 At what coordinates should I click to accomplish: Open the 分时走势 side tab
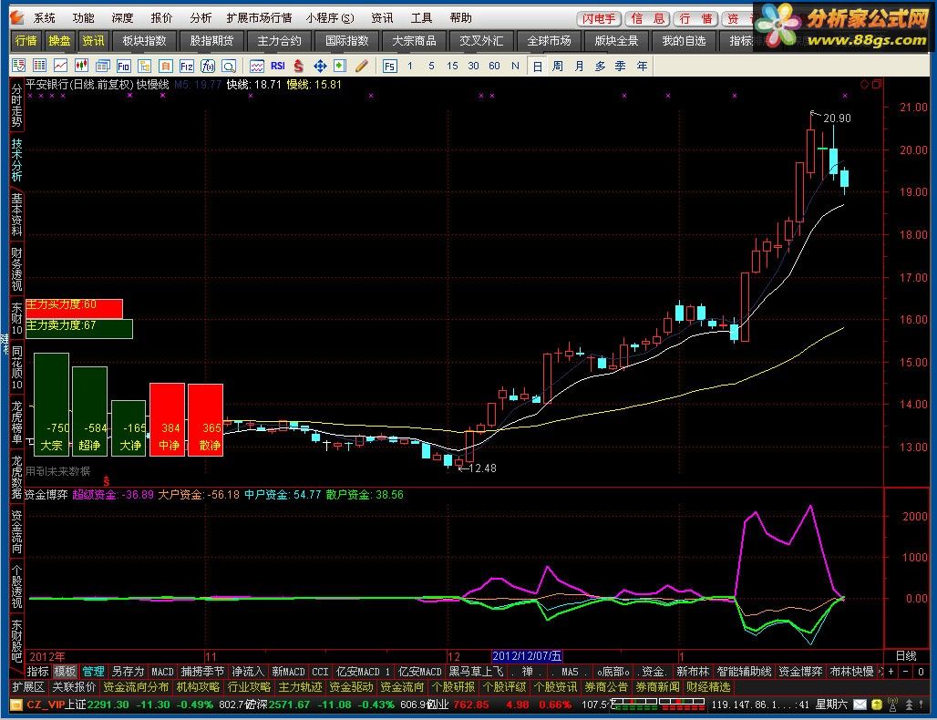(16, 105)
